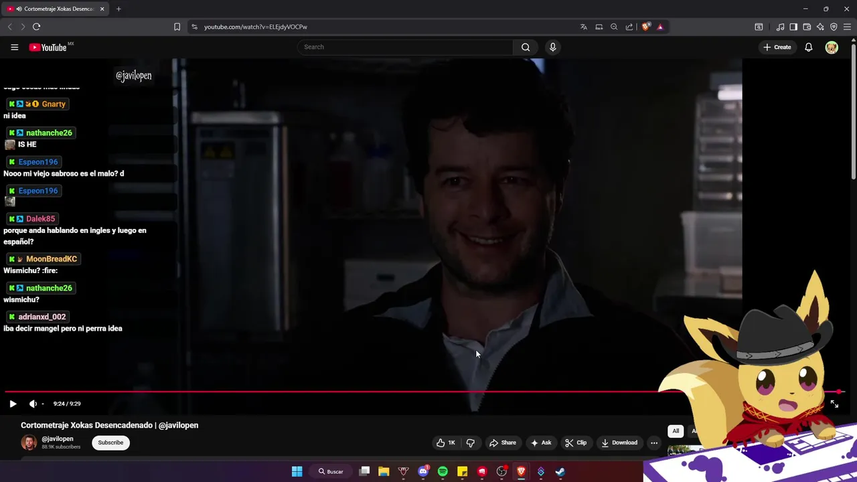Enter full screen mode
This screenshot has height=482, width=857.
[834, 404]
